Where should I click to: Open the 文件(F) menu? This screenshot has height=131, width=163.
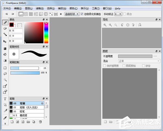7,8
